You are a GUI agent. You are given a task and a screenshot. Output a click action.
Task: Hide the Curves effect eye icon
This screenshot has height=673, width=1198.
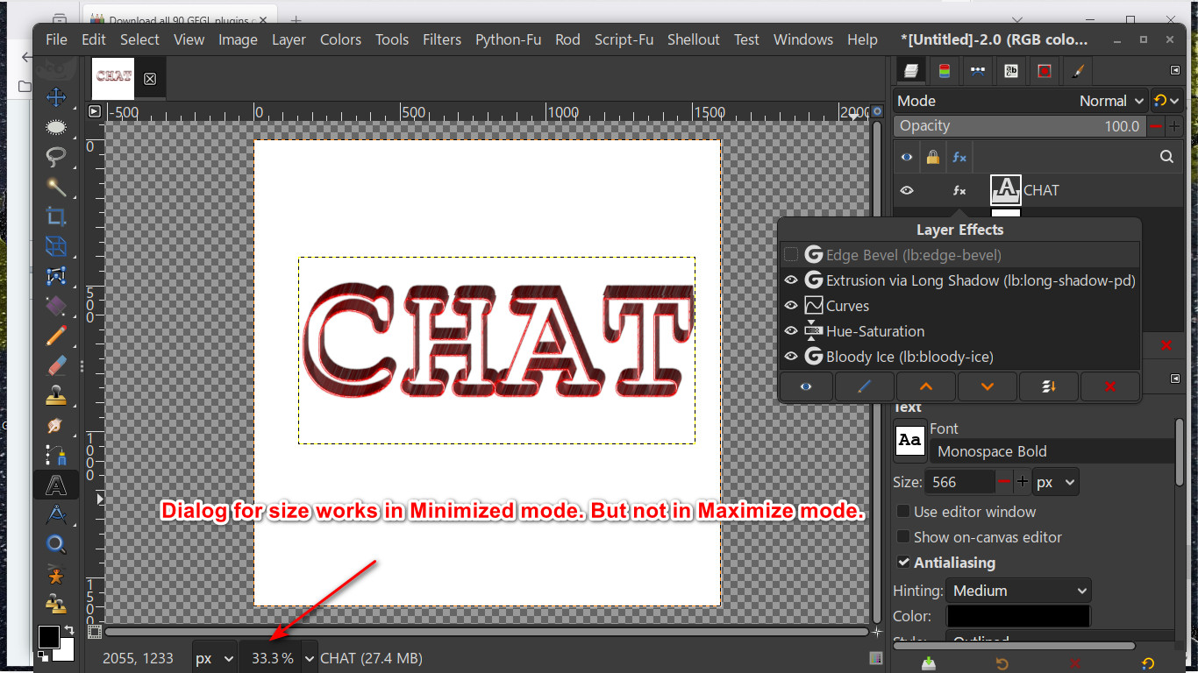791,306
